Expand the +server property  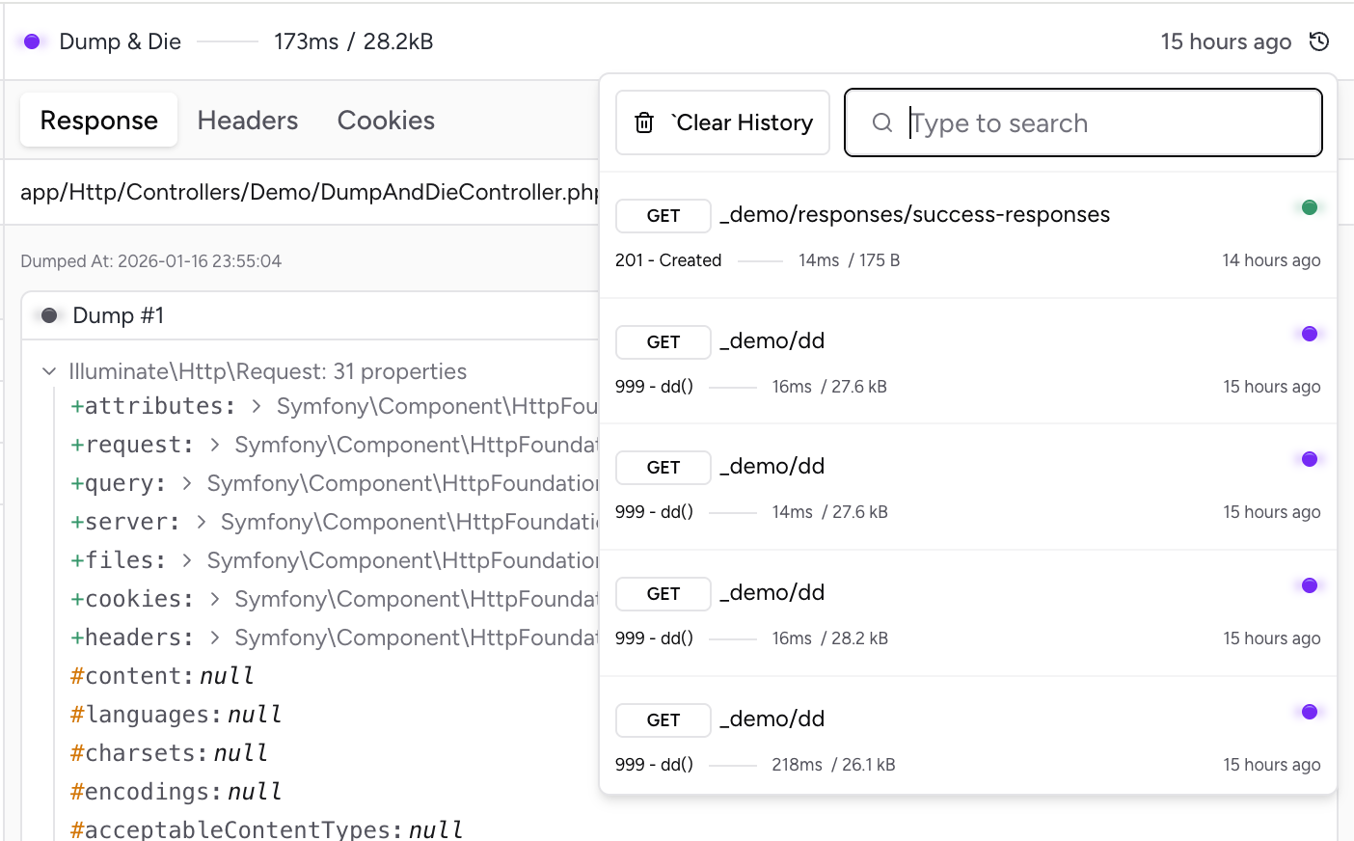(x=201, y=522)
